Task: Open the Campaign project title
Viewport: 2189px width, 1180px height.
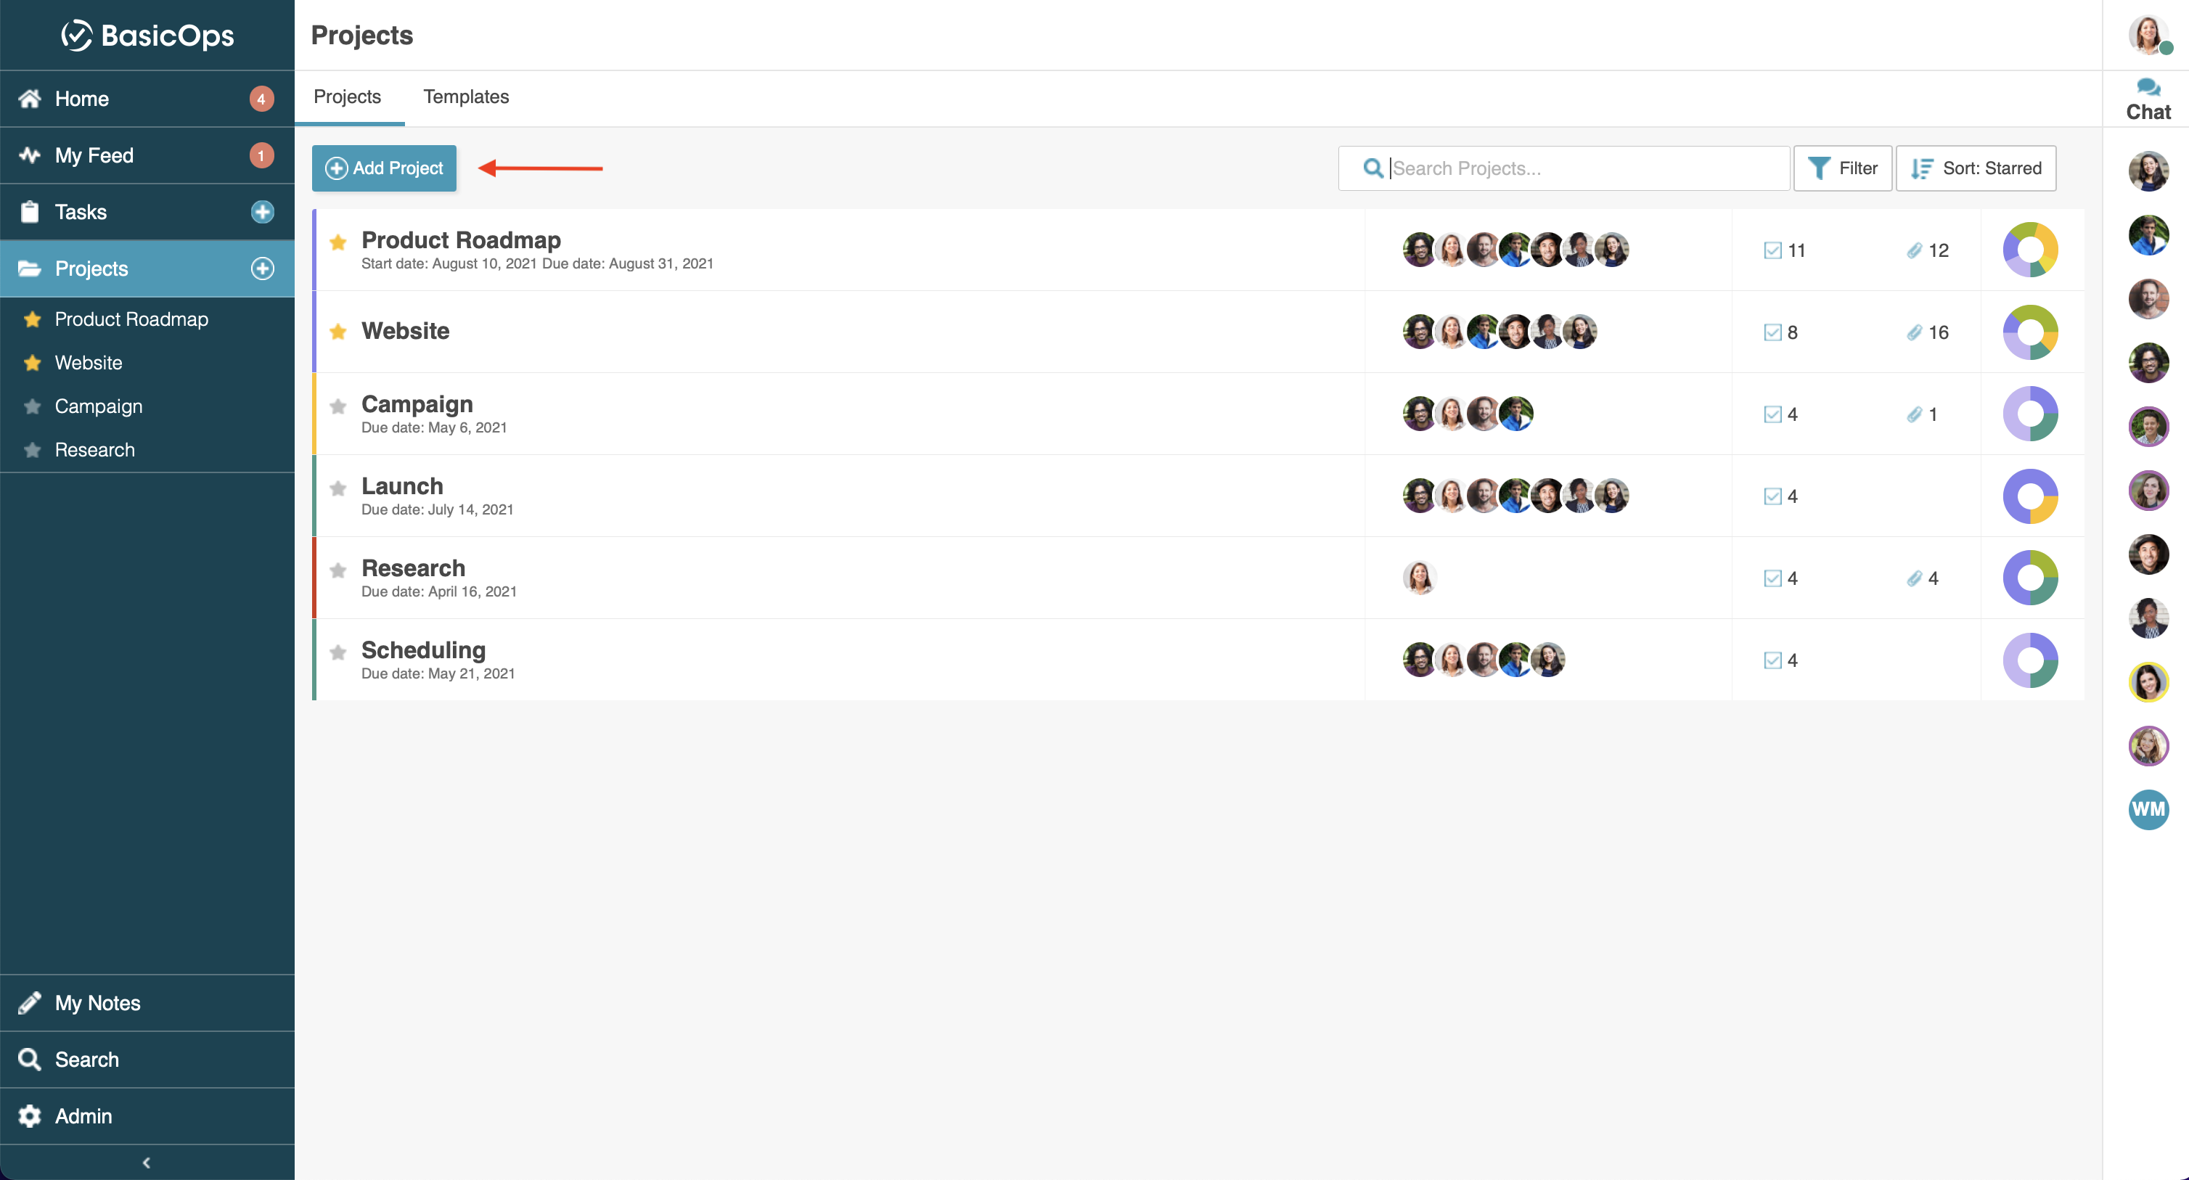Action: point(417,403)
